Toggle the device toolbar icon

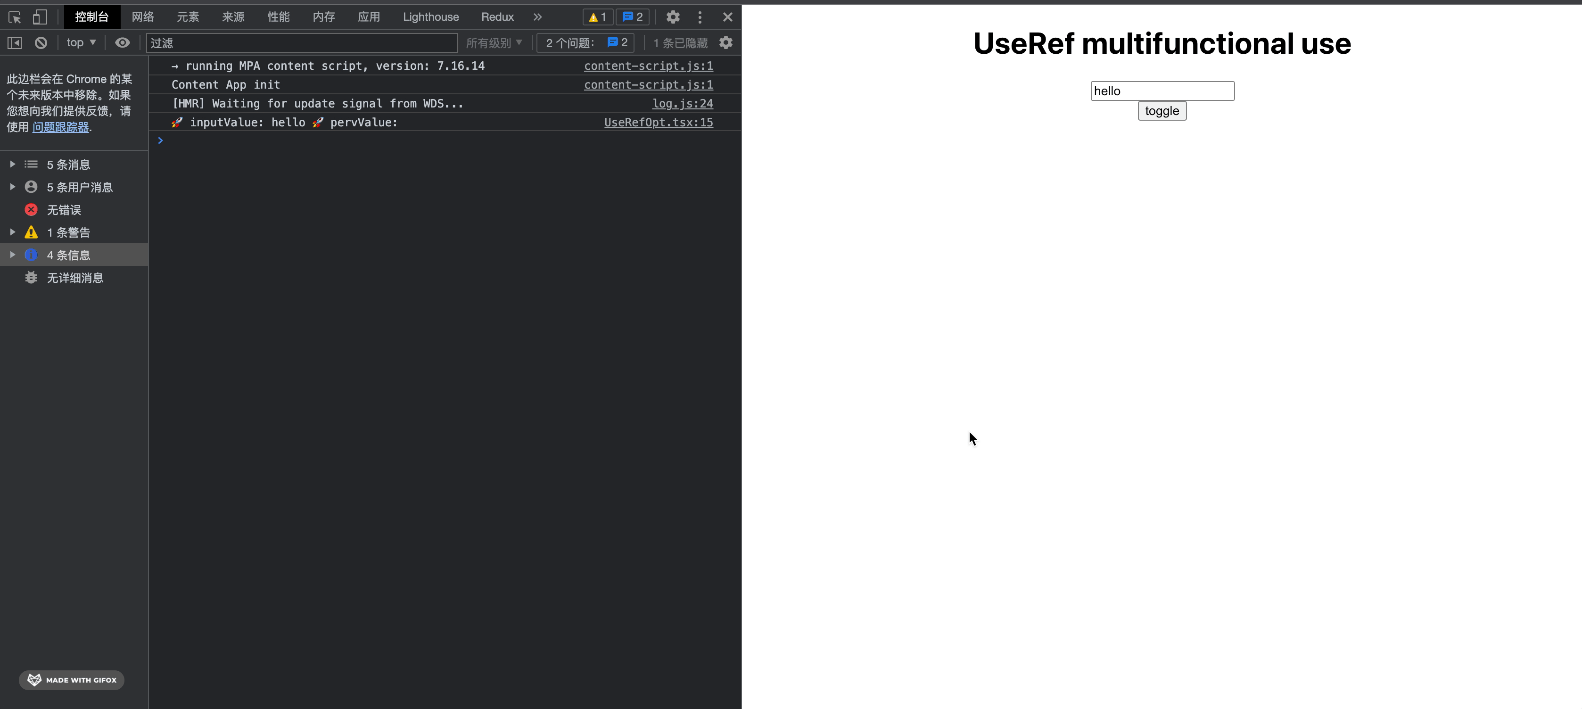pyautogui.click(x=40, y=17)
